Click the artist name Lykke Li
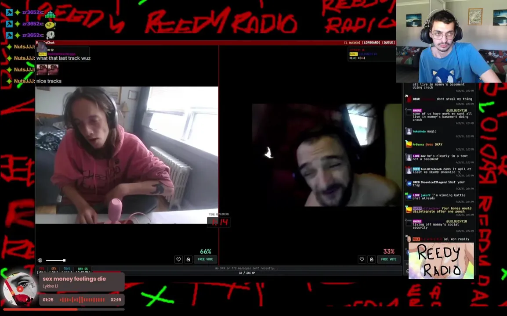Image resolution: width=507 pixels, height=316 pixels. click(50, 286)
